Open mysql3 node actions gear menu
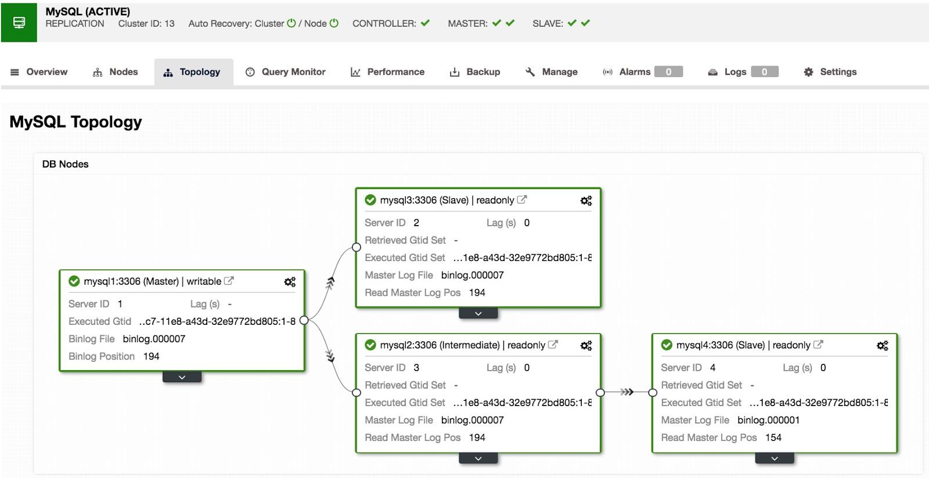This screenshot has height=478, width=929. coord(586,201)
